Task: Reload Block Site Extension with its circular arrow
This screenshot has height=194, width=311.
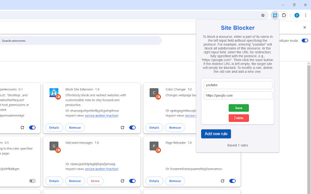Action: click(x=123, y=127)
